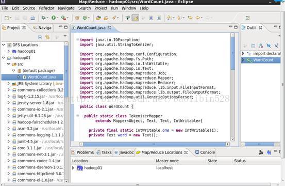The image size is (285, 186).
Task: Minimize the Project Explorer panel
Action: click(x=61, y=27)
